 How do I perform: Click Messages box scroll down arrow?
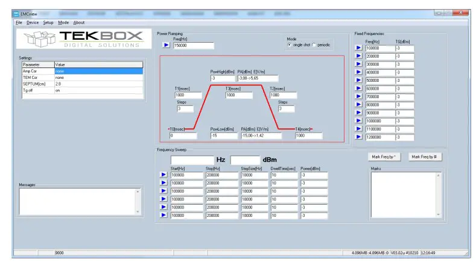pyautogui.click(x=138, y=211)
